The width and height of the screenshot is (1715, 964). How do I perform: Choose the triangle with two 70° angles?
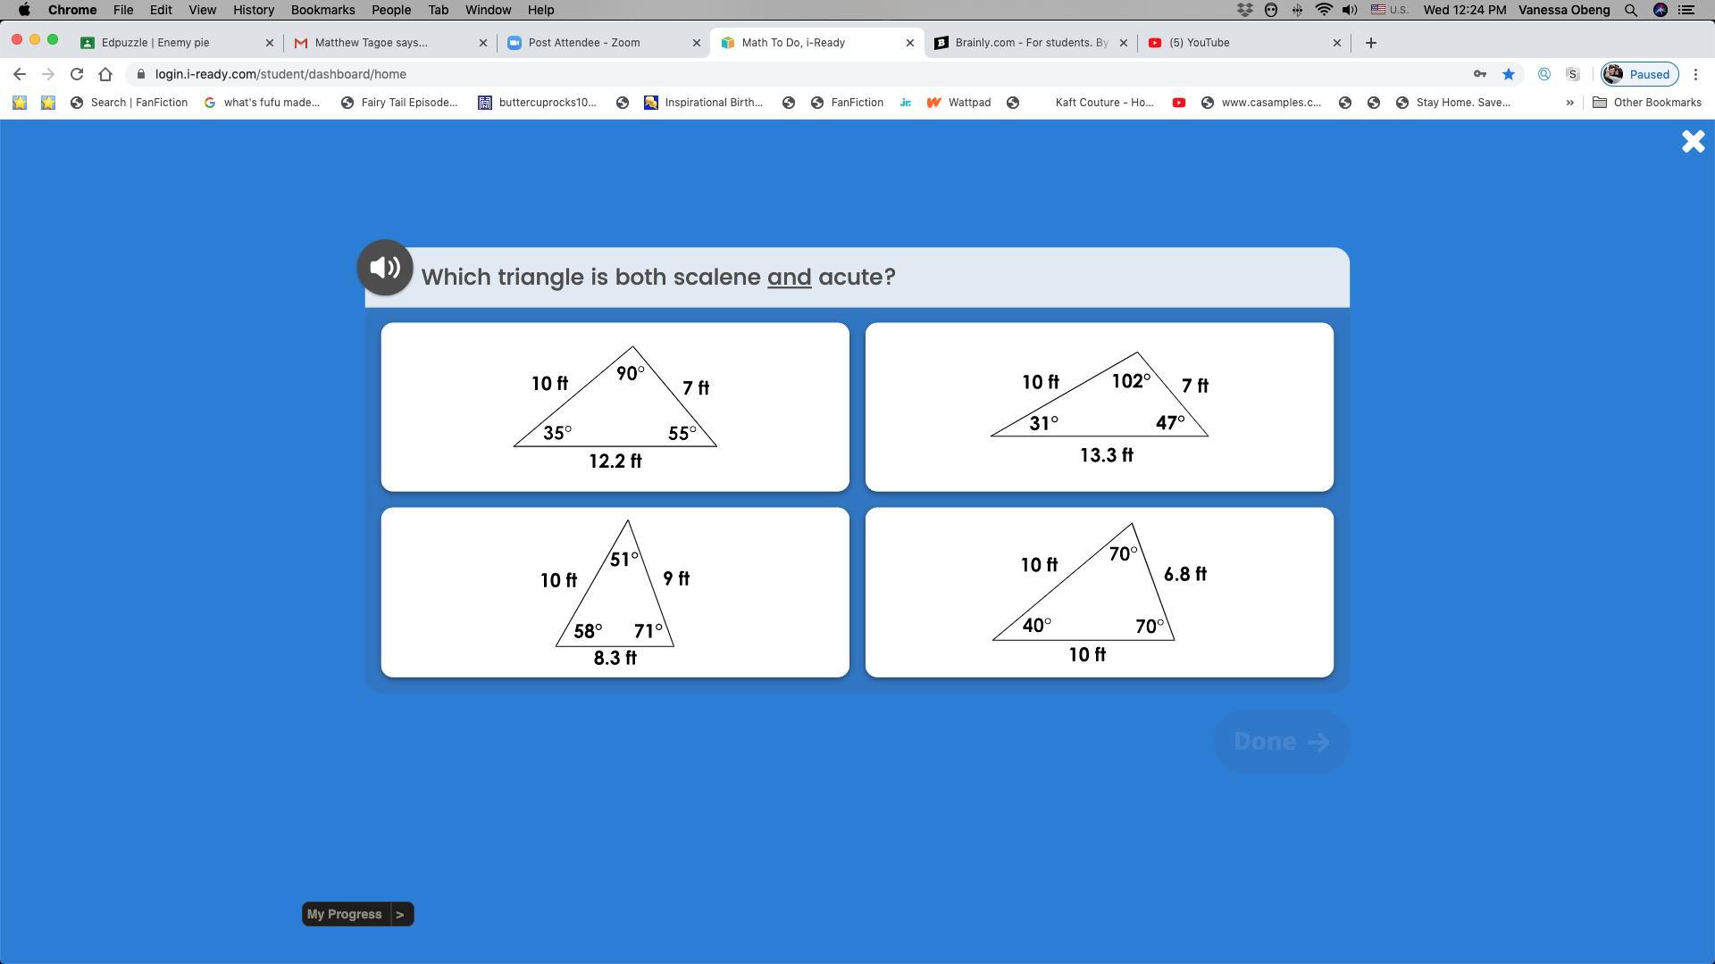(x=1099, y=592)
